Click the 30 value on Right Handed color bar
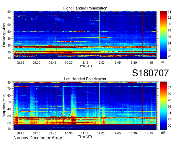The image size is (174, 141). pyautogui.click(x=169, y=24)
